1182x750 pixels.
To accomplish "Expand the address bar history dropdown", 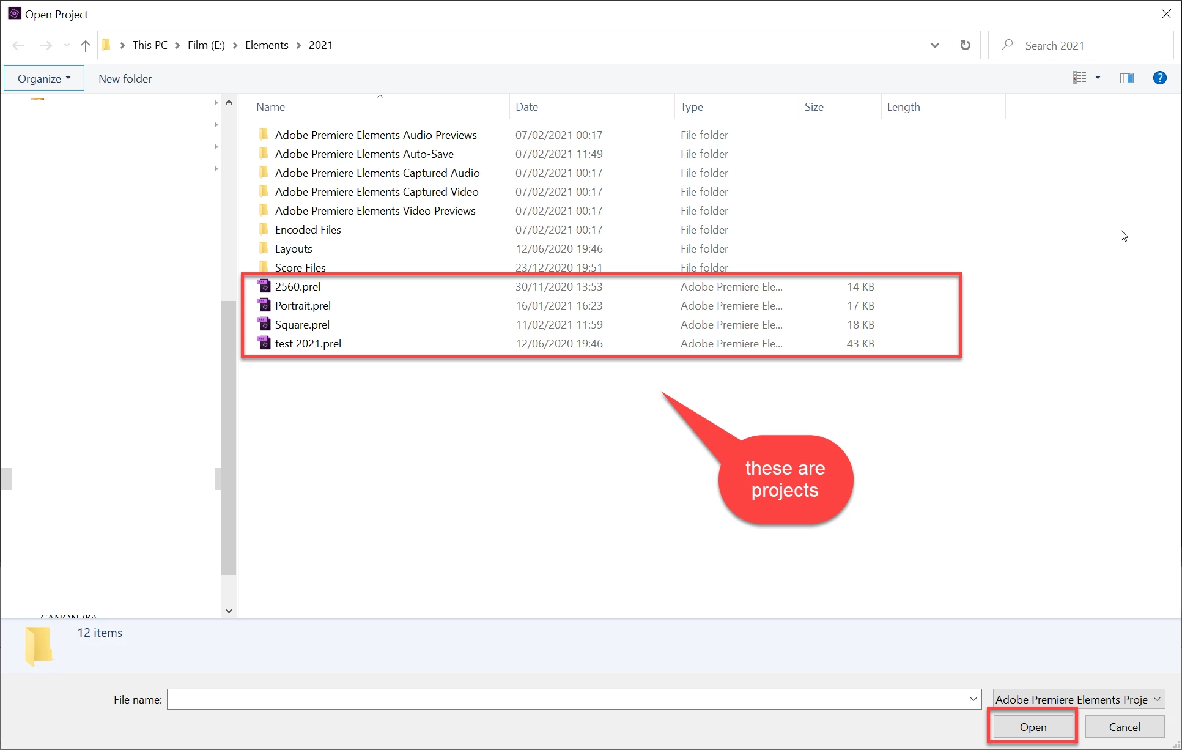I will [x=934, y=45].
